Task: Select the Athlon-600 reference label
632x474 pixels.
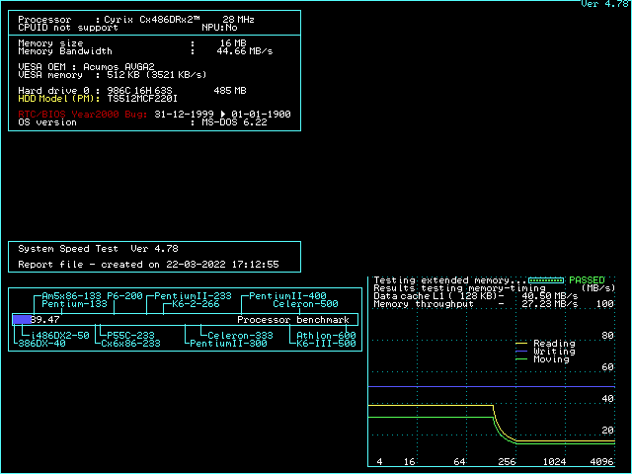Action: pos(326,336)
